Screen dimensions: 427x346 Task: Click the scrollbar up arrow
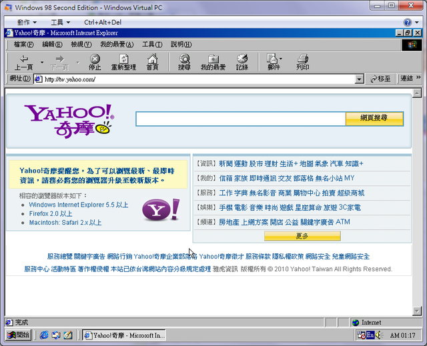pyautogui.click(x=417, y=93)
